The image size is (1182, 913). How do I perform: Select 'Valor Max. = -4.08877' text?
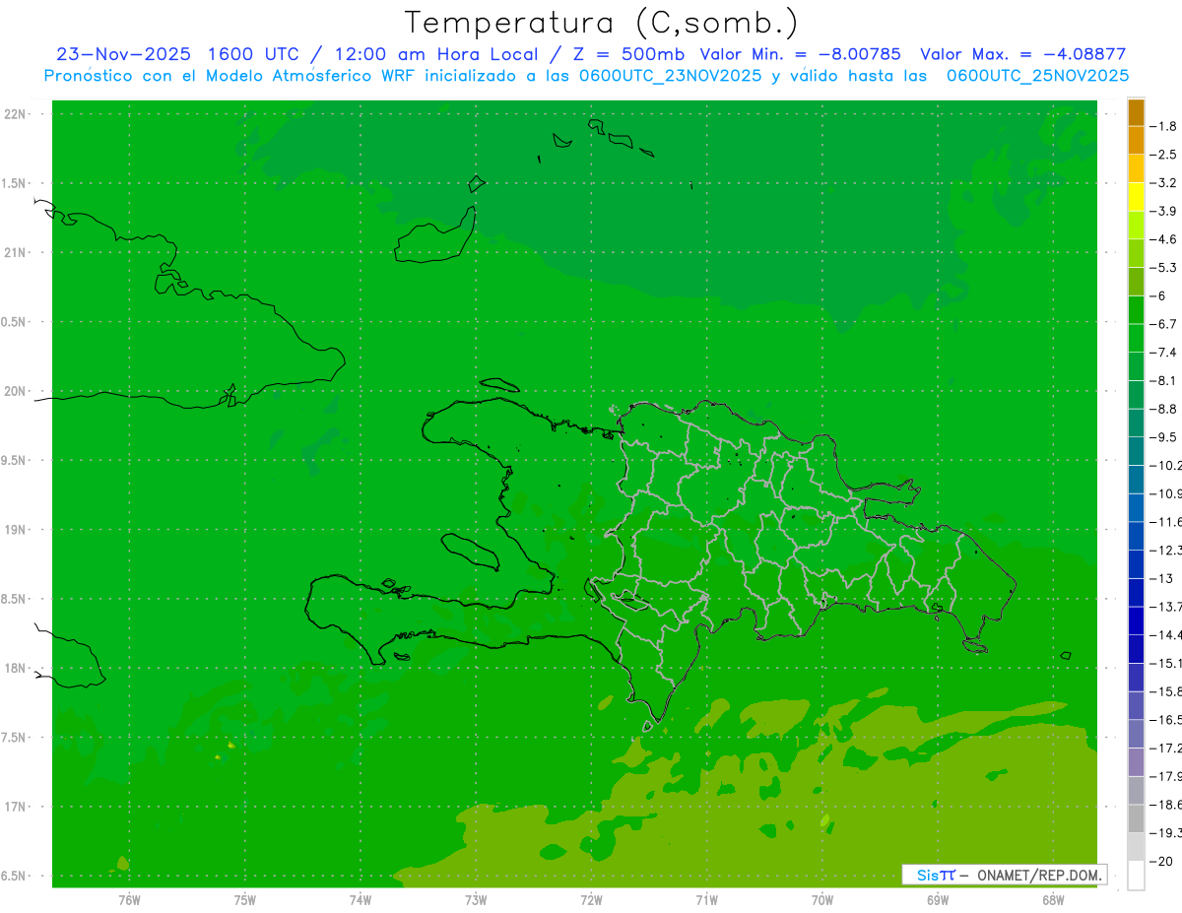[x=1022, y=54]
